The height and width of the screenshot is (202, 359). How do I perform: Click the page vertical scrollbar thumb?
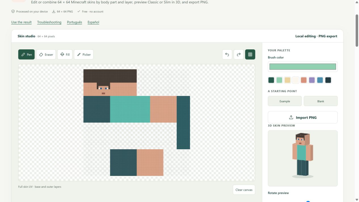[x=357, y=30]
